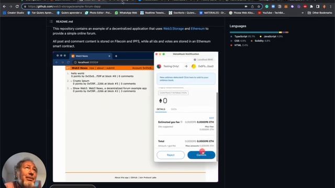Open the YouTube - TechBA... bookmark
The width and height of the screenshot is (335, 188).
[x=271, y=13]
